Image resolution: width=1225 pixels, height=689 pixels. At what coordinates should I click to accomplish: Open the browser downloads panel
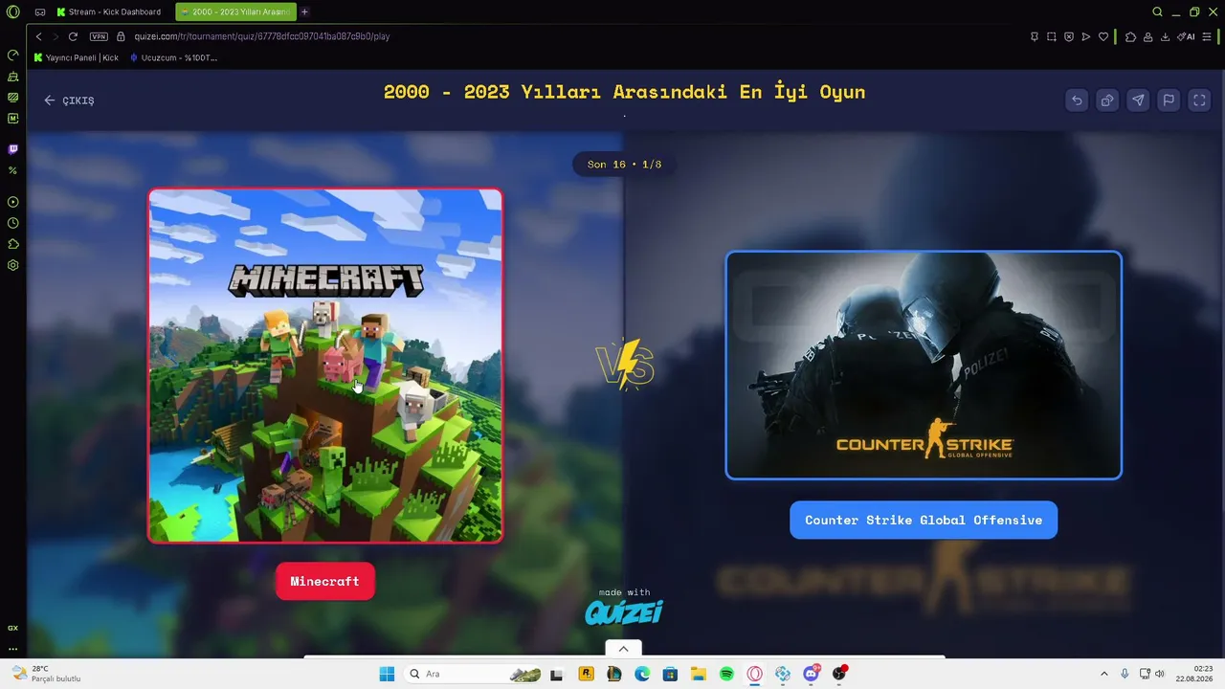(x=1165, y=36)
